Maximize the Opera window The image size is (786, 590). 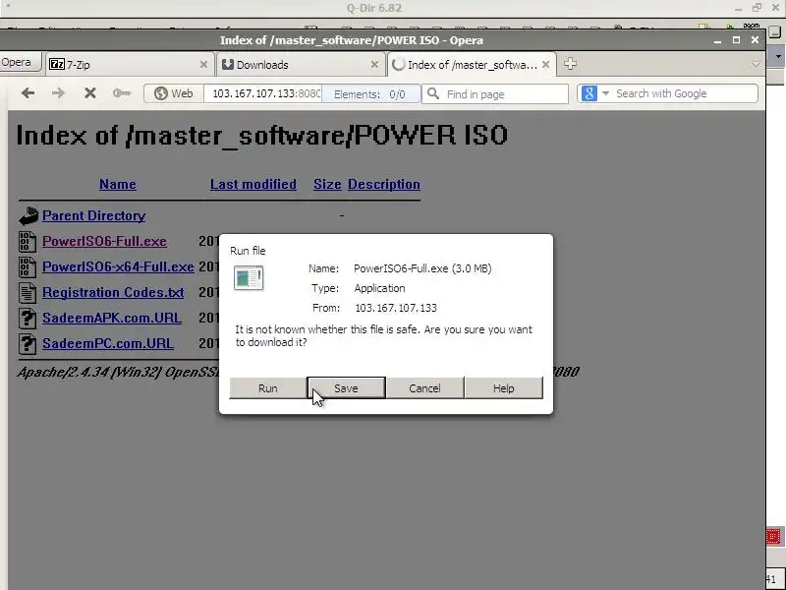(x=736, y=40)
